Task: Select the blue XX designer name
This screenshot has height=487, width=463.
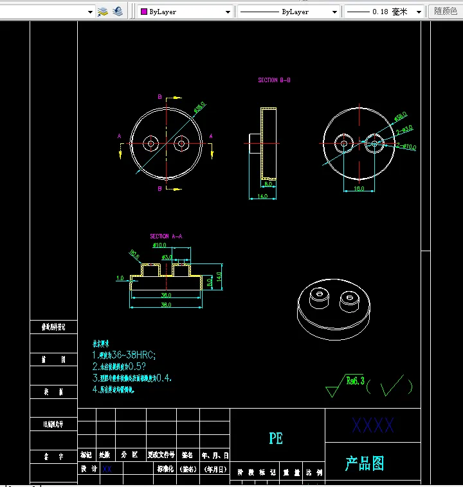Action: pyautogui.click(x=107, y=469)
